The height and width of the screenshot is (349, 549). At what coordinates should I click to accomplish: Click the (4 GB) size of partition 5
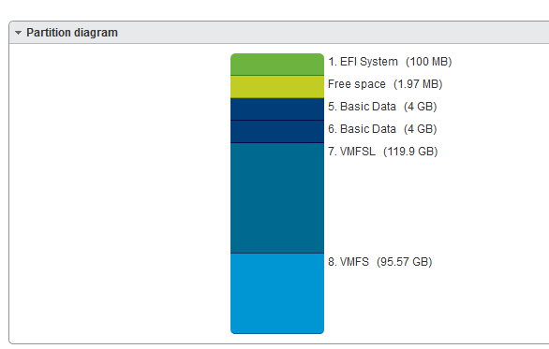coord(420,107)
